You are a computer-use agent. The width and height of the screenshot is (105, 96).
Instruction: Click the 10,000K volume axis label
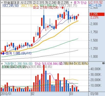click(x=96, y=86)
